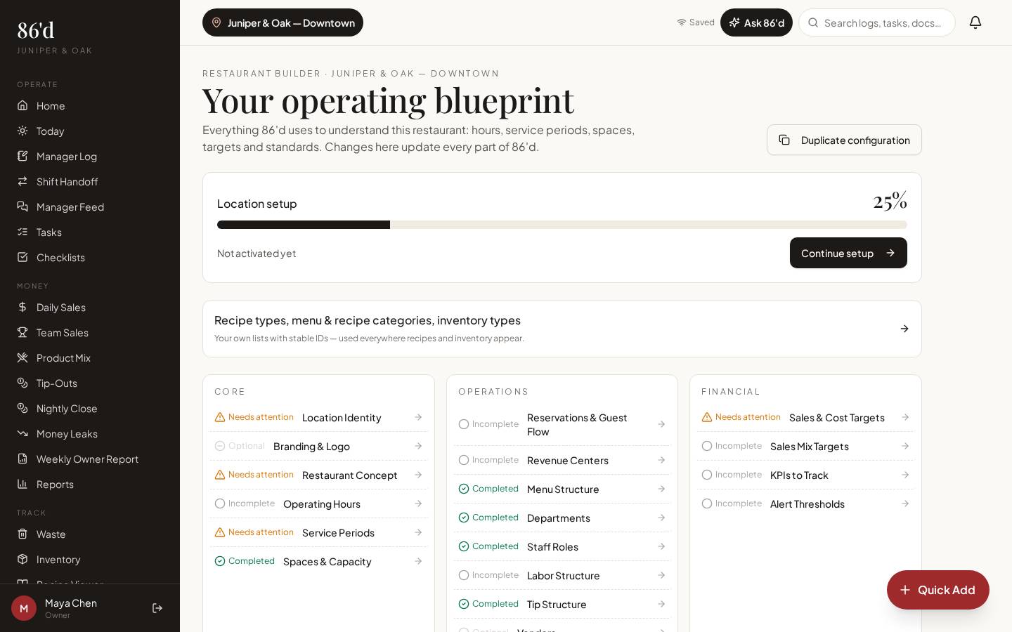Click the Product Mix utensils icon
This screenshot has width=1012, height=632.
(x=22, y=357)
